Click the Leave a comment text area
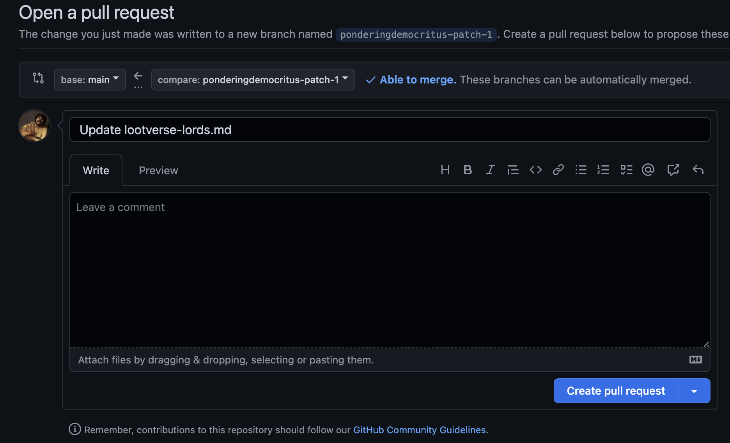This screenshot has width=730, height=443. click(x=390, y=270)
